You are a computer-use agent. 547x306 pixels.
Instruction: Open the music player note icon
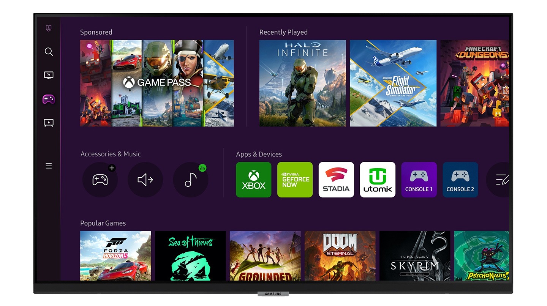190,180
